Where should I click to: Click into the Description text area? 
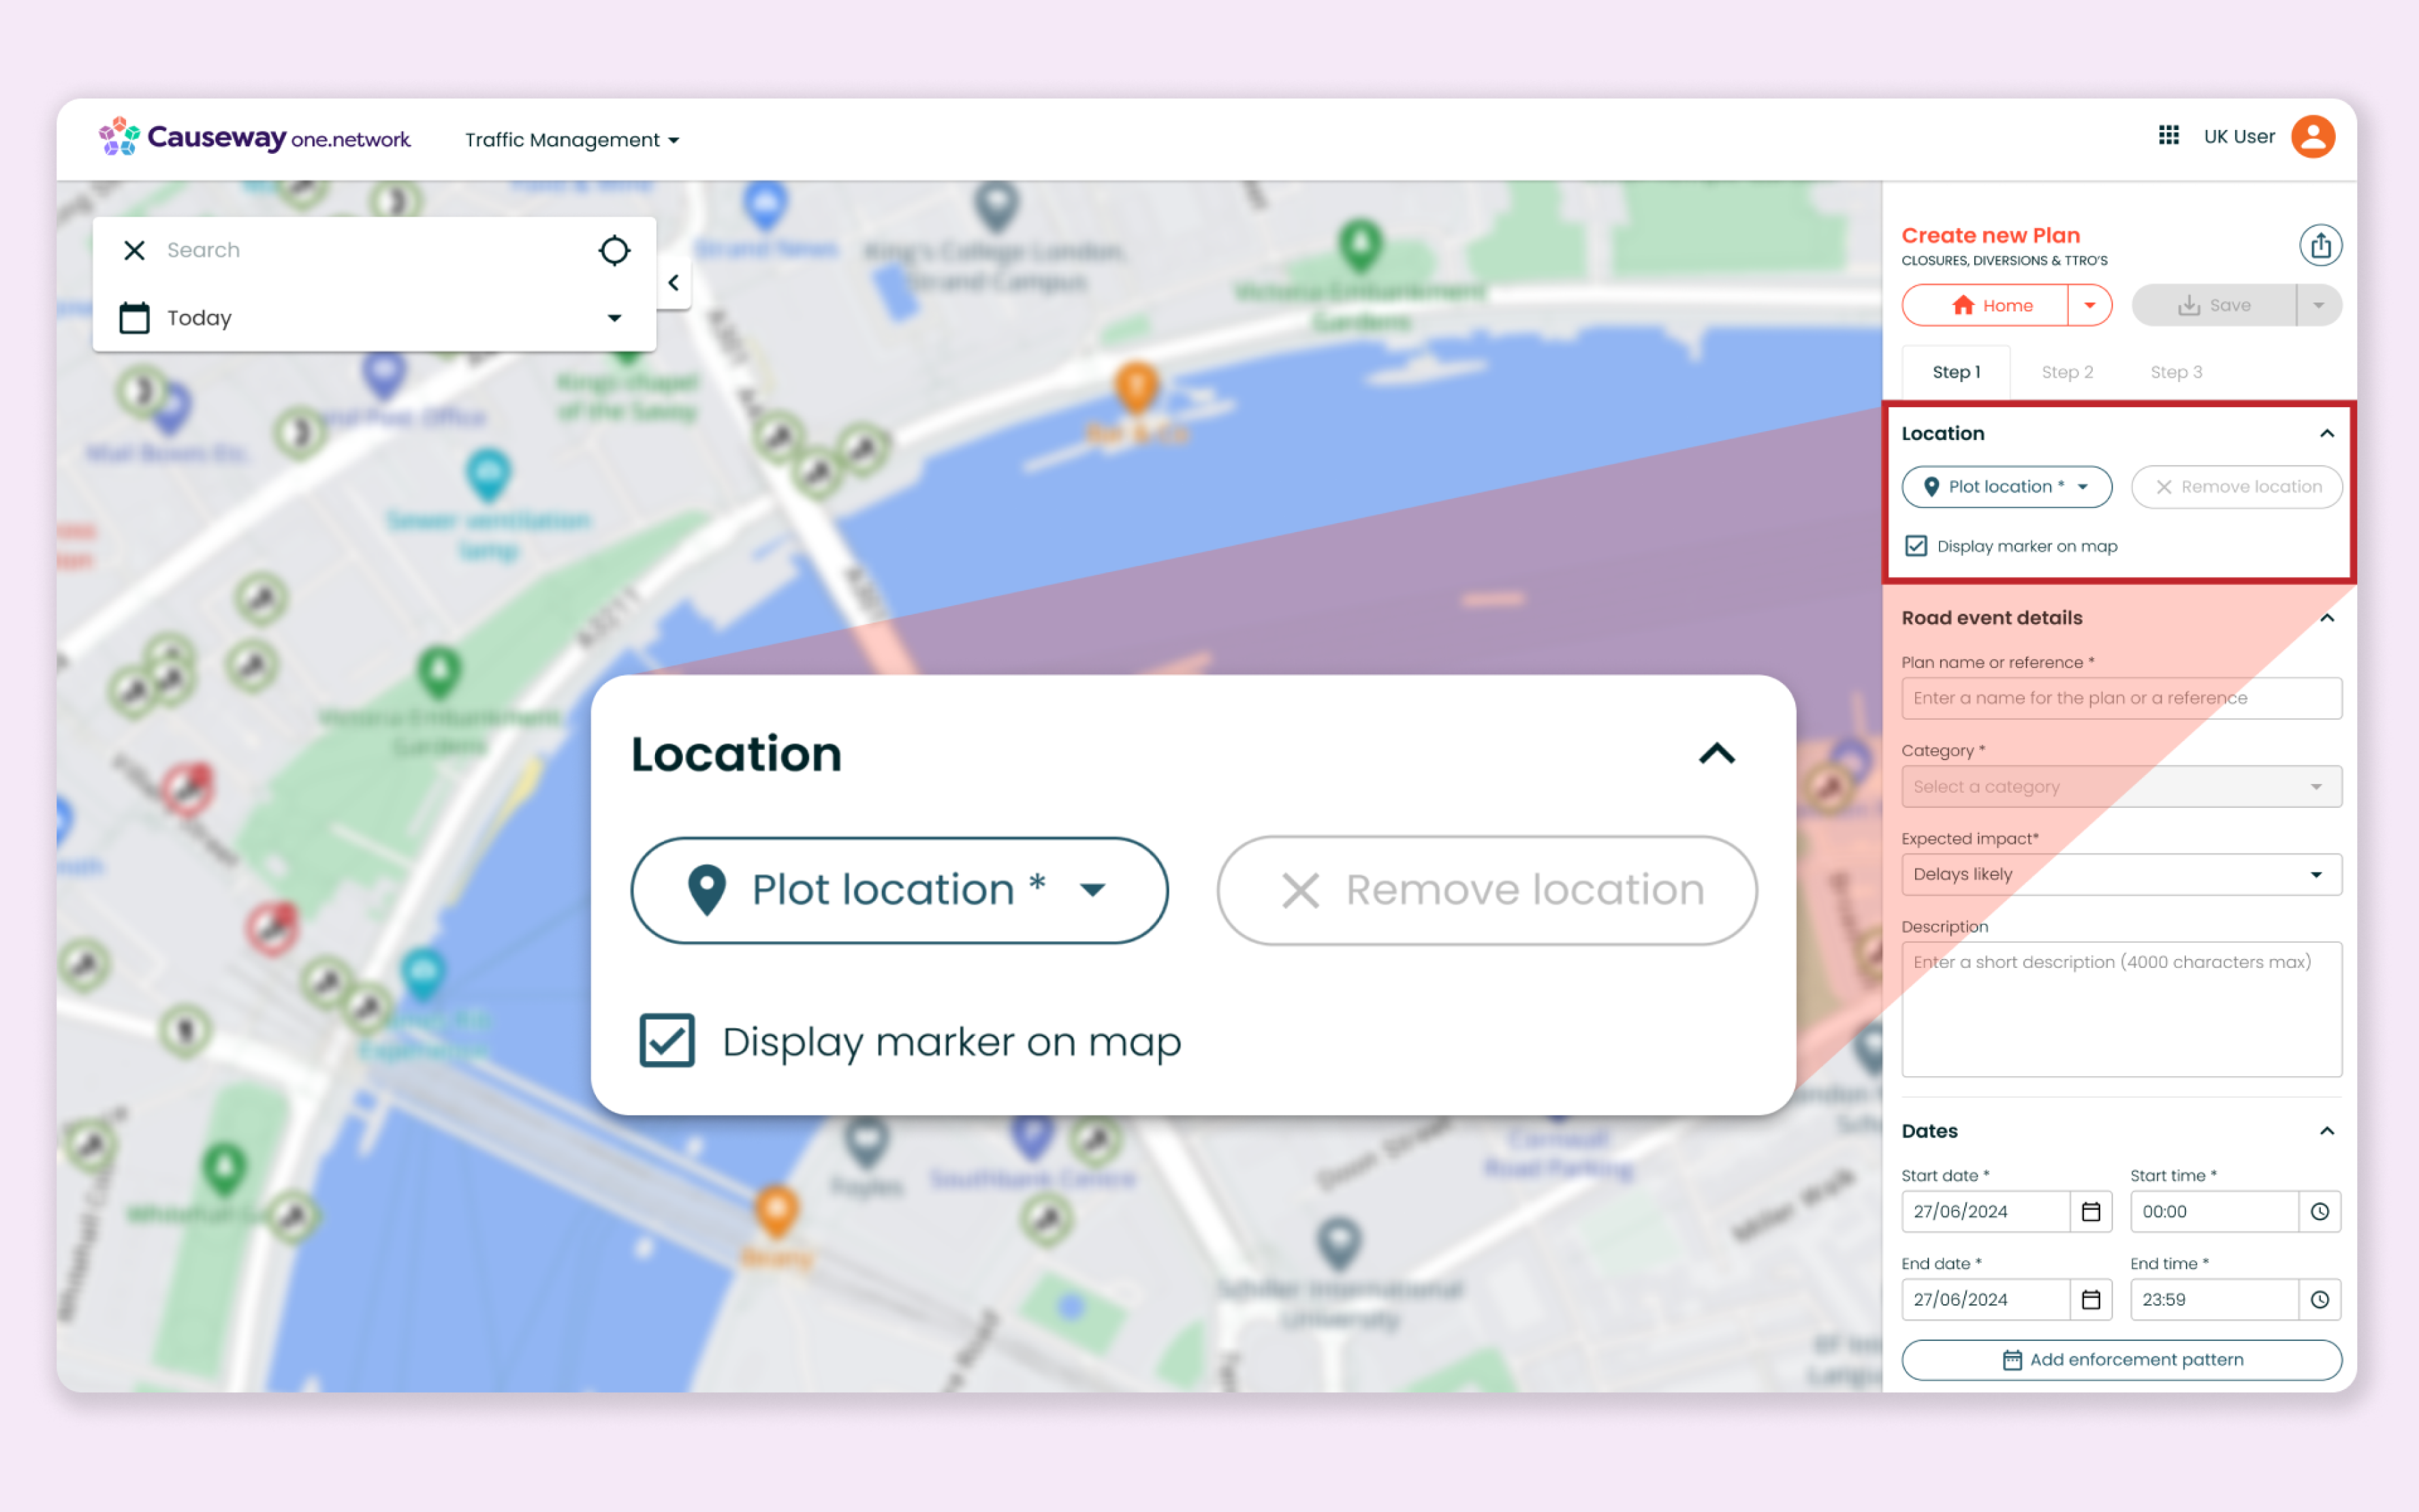(2121, 1009)
